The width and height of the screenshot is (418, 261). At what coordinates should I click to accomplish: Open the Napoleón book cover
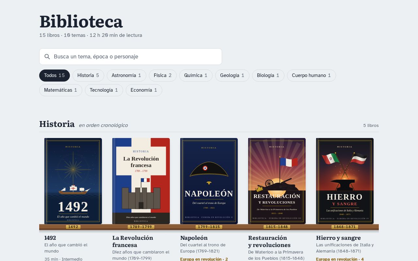click(x=209, y=181)
